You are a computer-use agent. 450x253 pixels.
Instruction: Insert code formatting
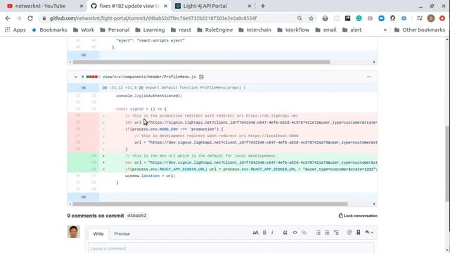[295, 233]
